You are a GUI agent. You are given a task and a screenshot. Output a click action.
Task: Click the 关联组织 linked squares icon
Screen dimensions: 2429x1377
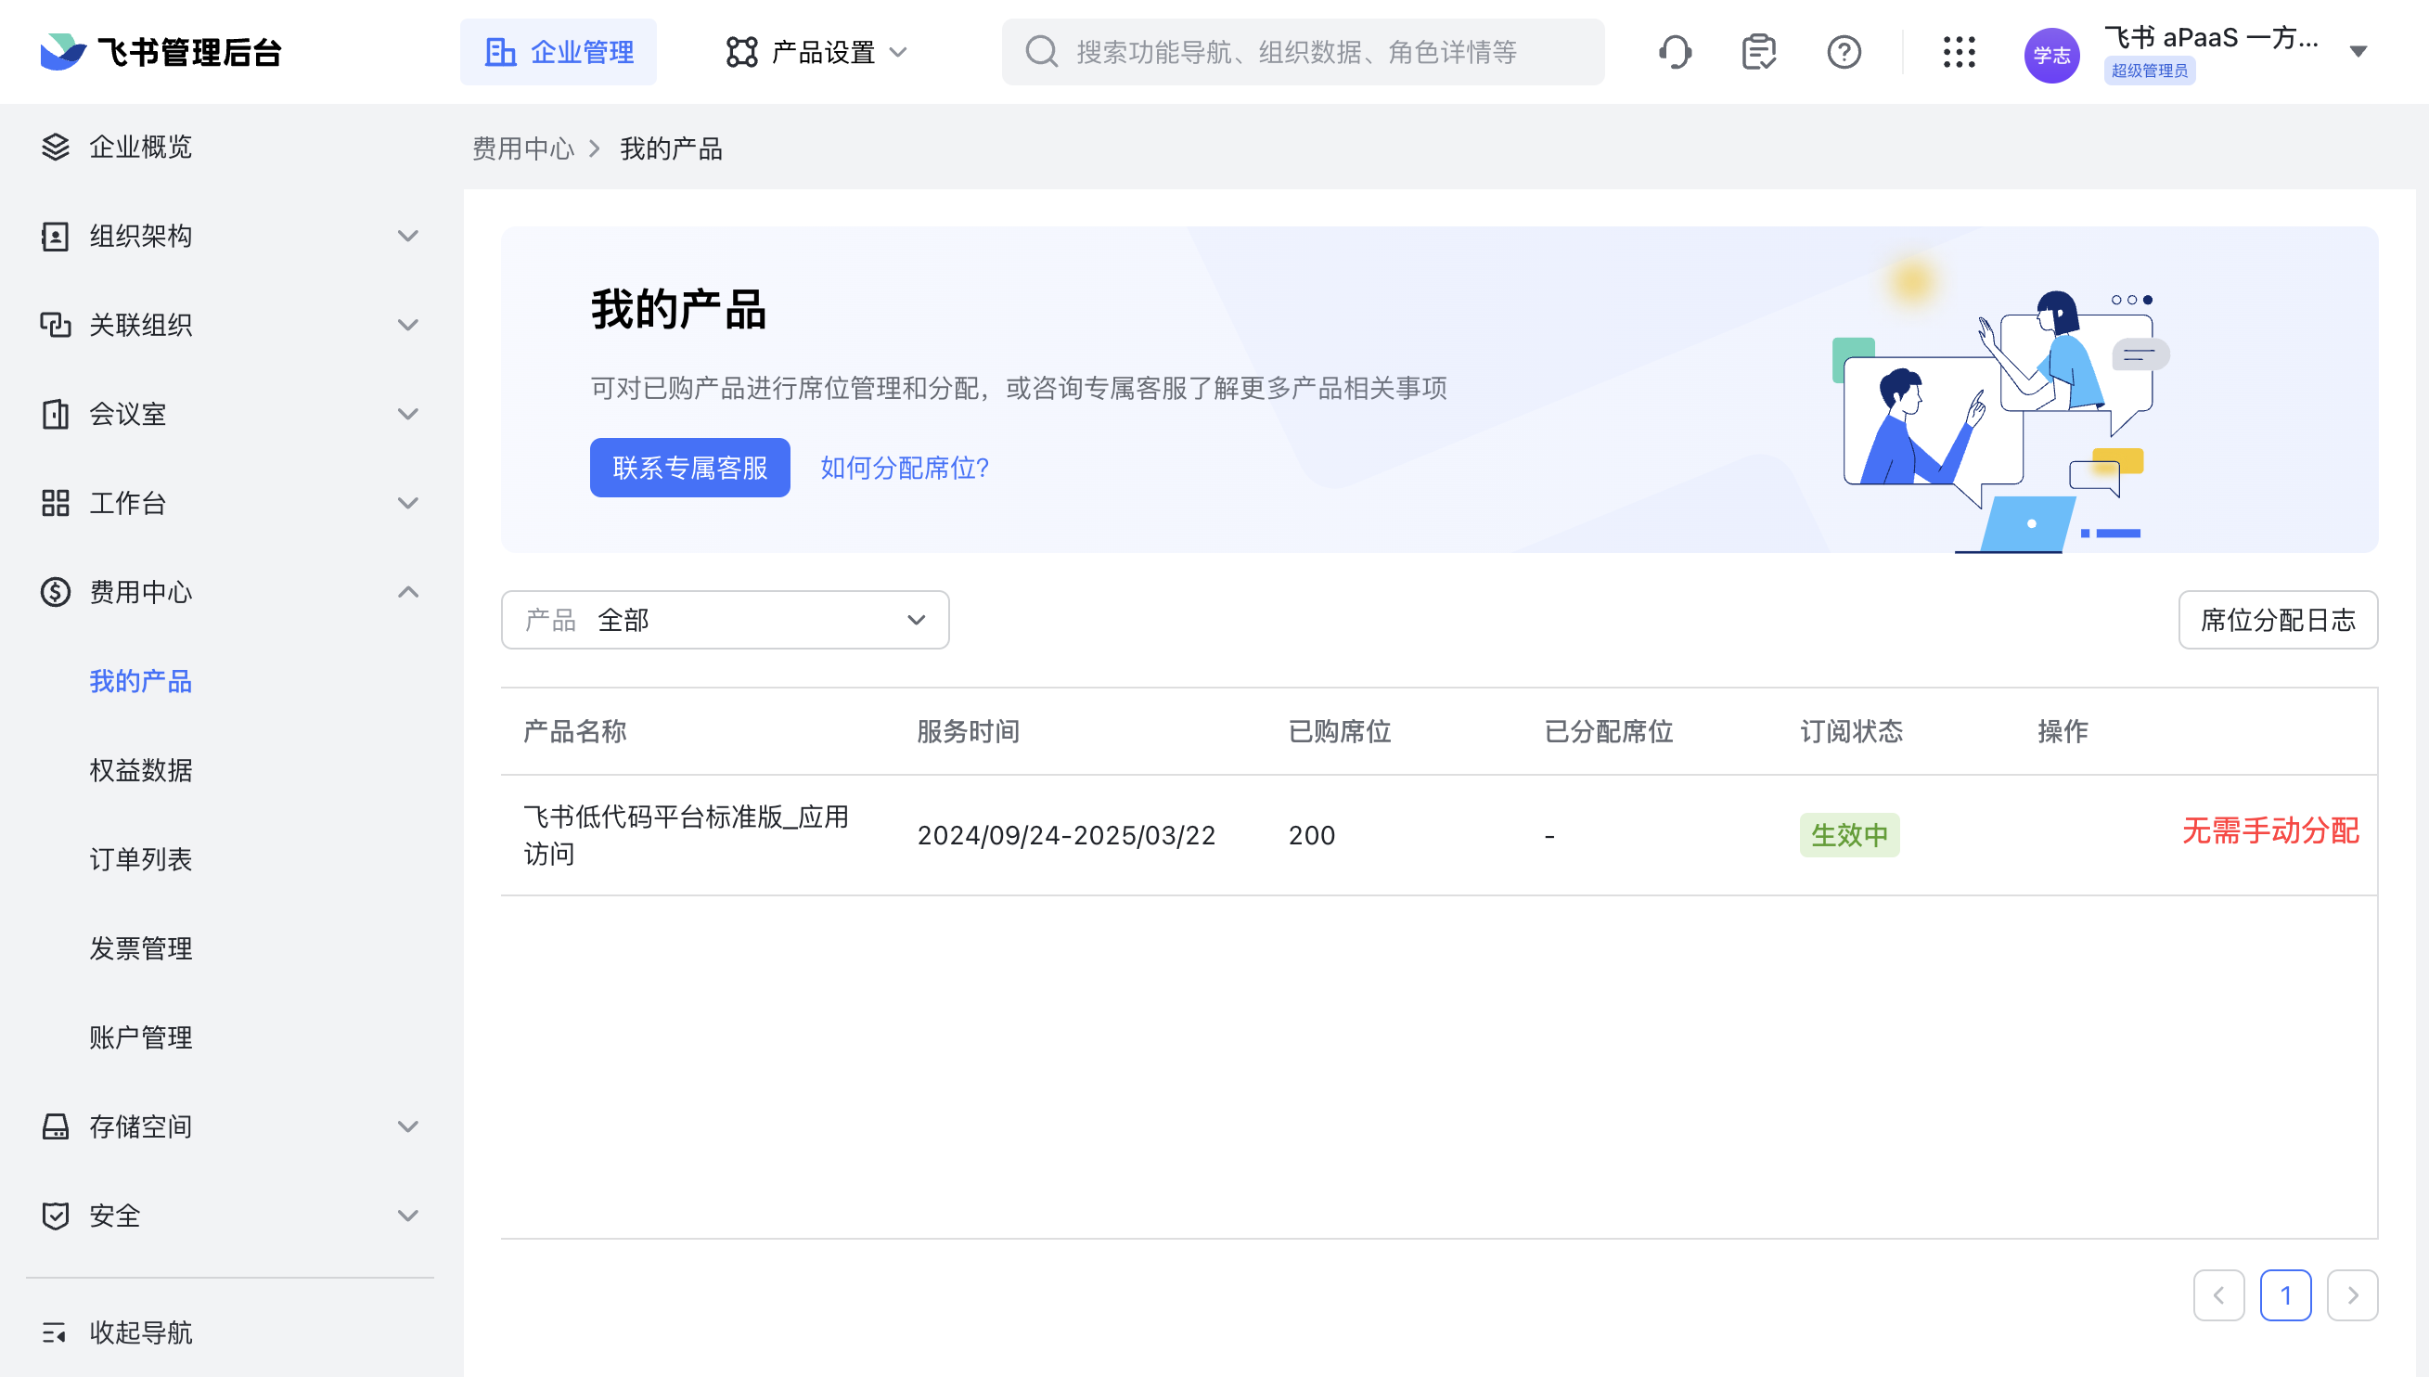click(x=56, y=325)
